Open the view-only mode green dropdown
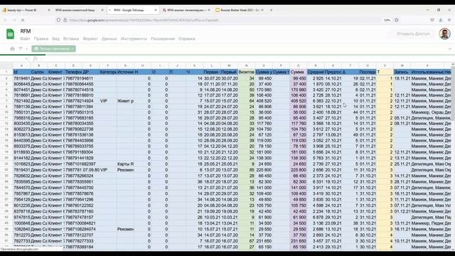Screen dimensions: 455x256 pyautogui.click(x=54, y=49)
